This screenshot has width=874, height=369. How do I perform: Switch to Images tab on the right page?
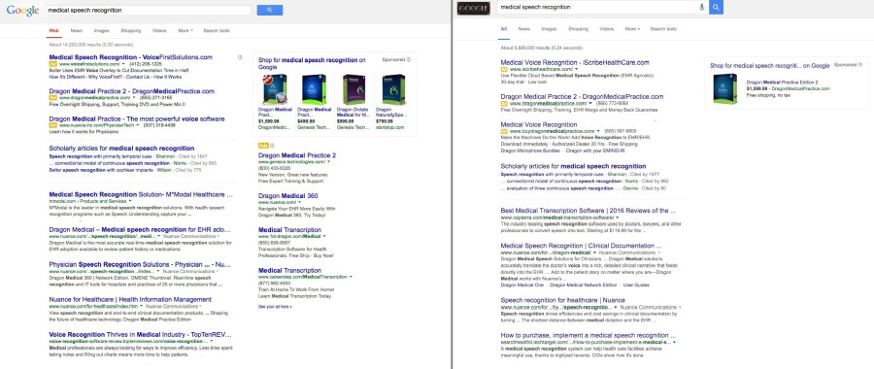pos(549,29)
